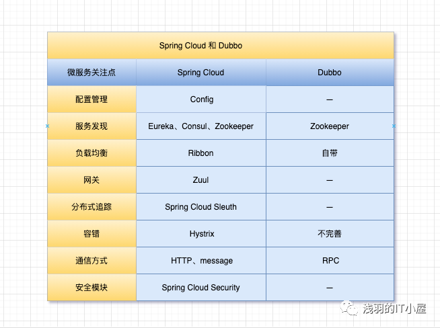Select the 'Ribbon' cell
The image size is (440, 328).
coord(201,153)
